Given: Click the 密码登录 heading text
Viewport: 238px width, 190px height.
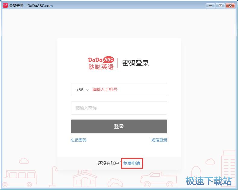Looking at the screenshot, I should coord(135,63).
